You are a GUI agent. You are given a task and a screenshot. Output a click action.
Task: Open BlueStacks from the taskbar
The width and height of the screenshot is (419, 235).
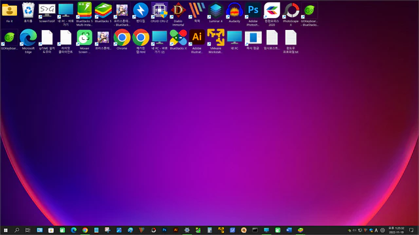click(x=301, y=230)
